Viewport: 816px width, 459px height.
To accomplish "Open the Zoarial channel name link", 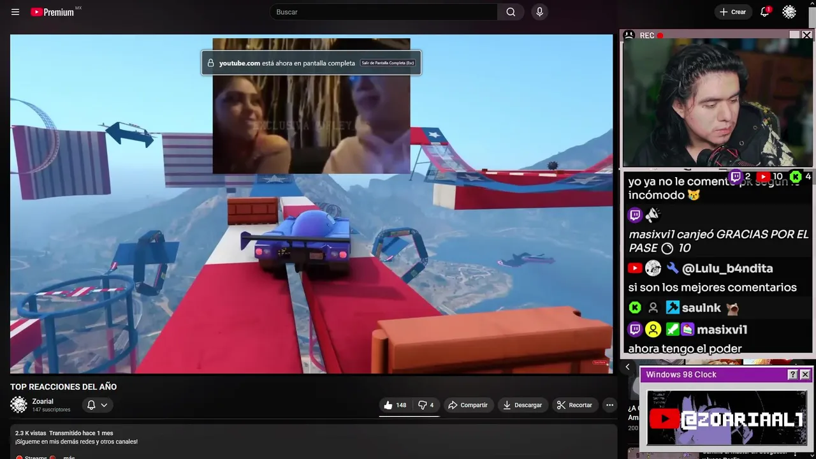I will pyautogui.click(x=43, y=402).
